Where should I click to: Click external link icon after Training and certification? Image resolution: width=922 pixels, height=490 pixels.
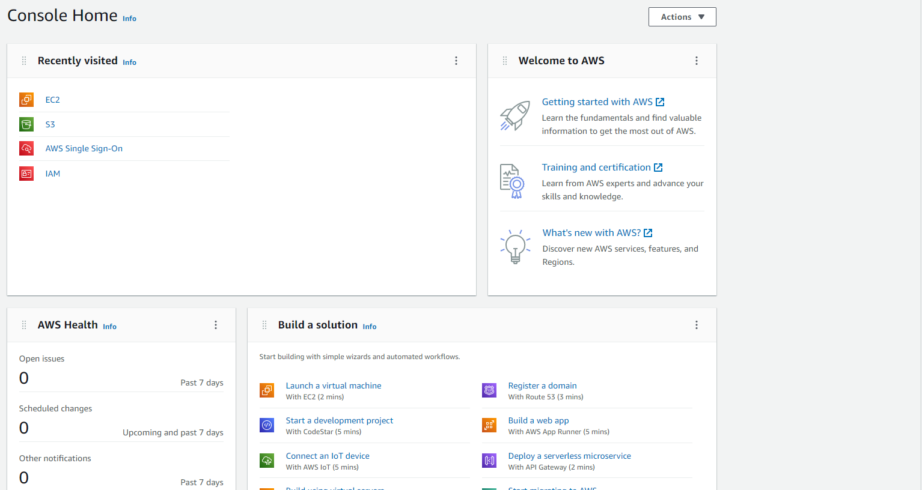pyautogui.click(x=658, y=168)
